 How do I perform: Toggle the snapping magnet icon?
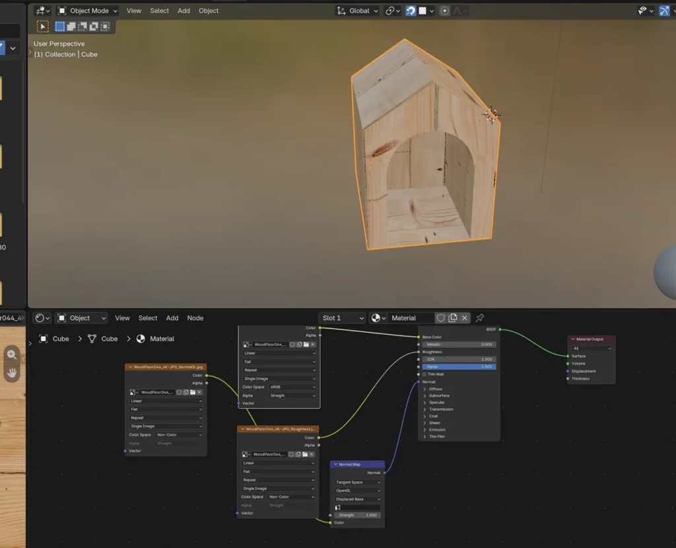tap(411, 11)
